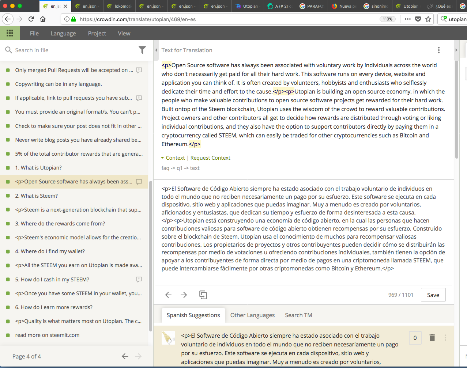Select string '<p>Once you have some STEEM'
Image resolution: width=467 pixels, height=368 pixels.
tap(74, 293)
